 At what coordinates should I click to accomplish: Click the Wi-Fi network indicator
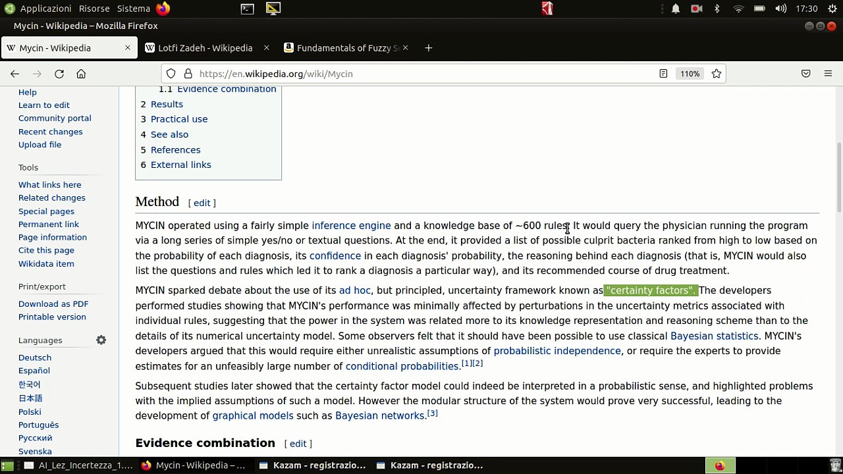coord(738,9)
